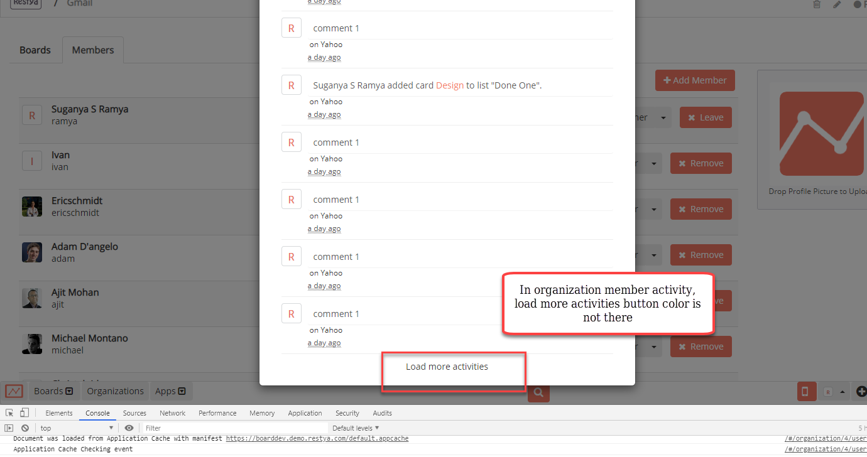867x457 pixels.
Task: Toggle the eye watch expression icon in Console
Action: coord(129,427)
